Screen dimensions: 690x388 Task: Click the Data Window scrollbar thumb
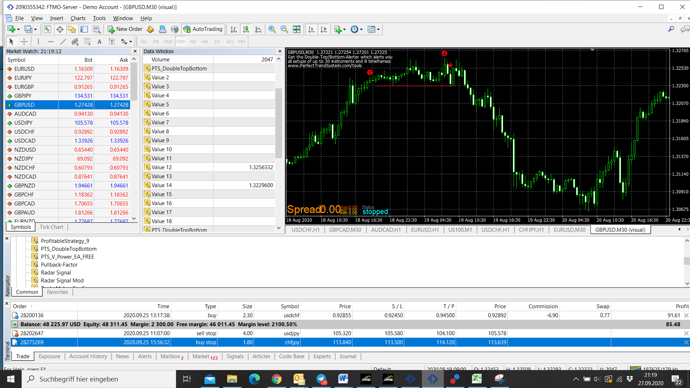point(279,123)
